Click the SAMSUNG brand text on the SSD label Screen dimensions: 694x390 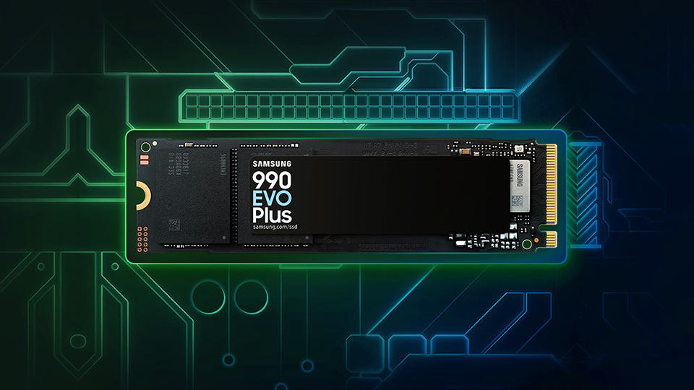point(272,164)
